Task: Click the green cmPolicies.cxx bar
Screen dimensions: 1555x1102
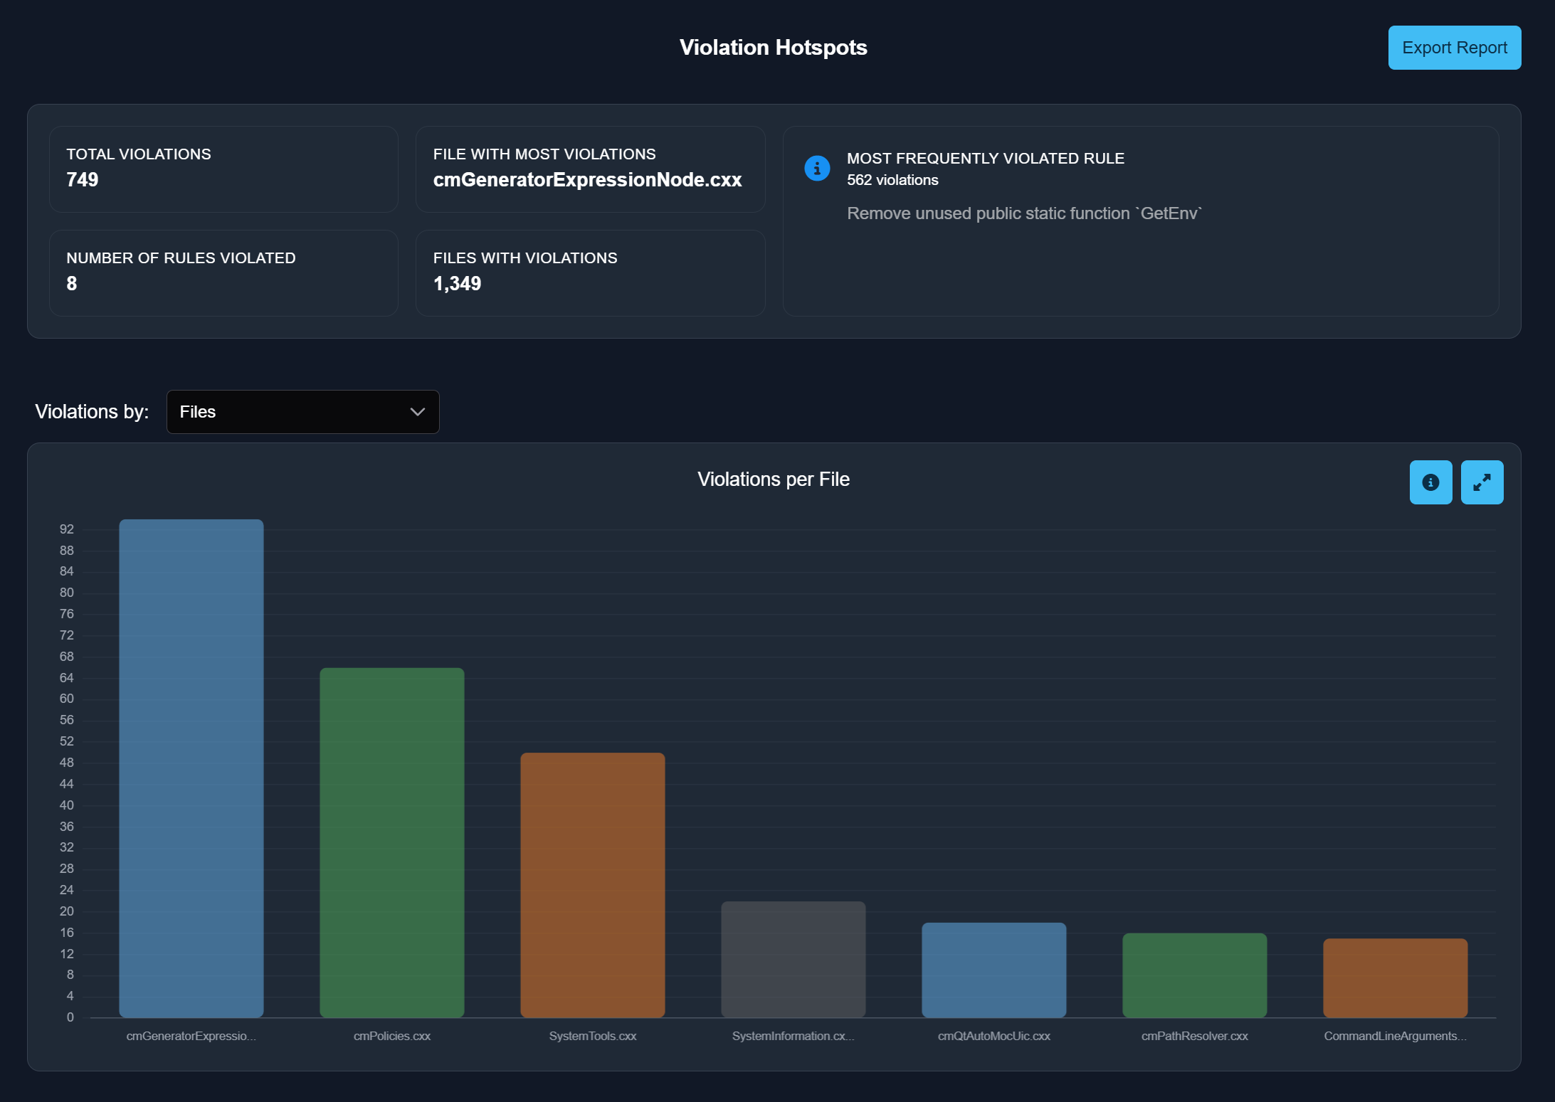Action: coord(392,843)
